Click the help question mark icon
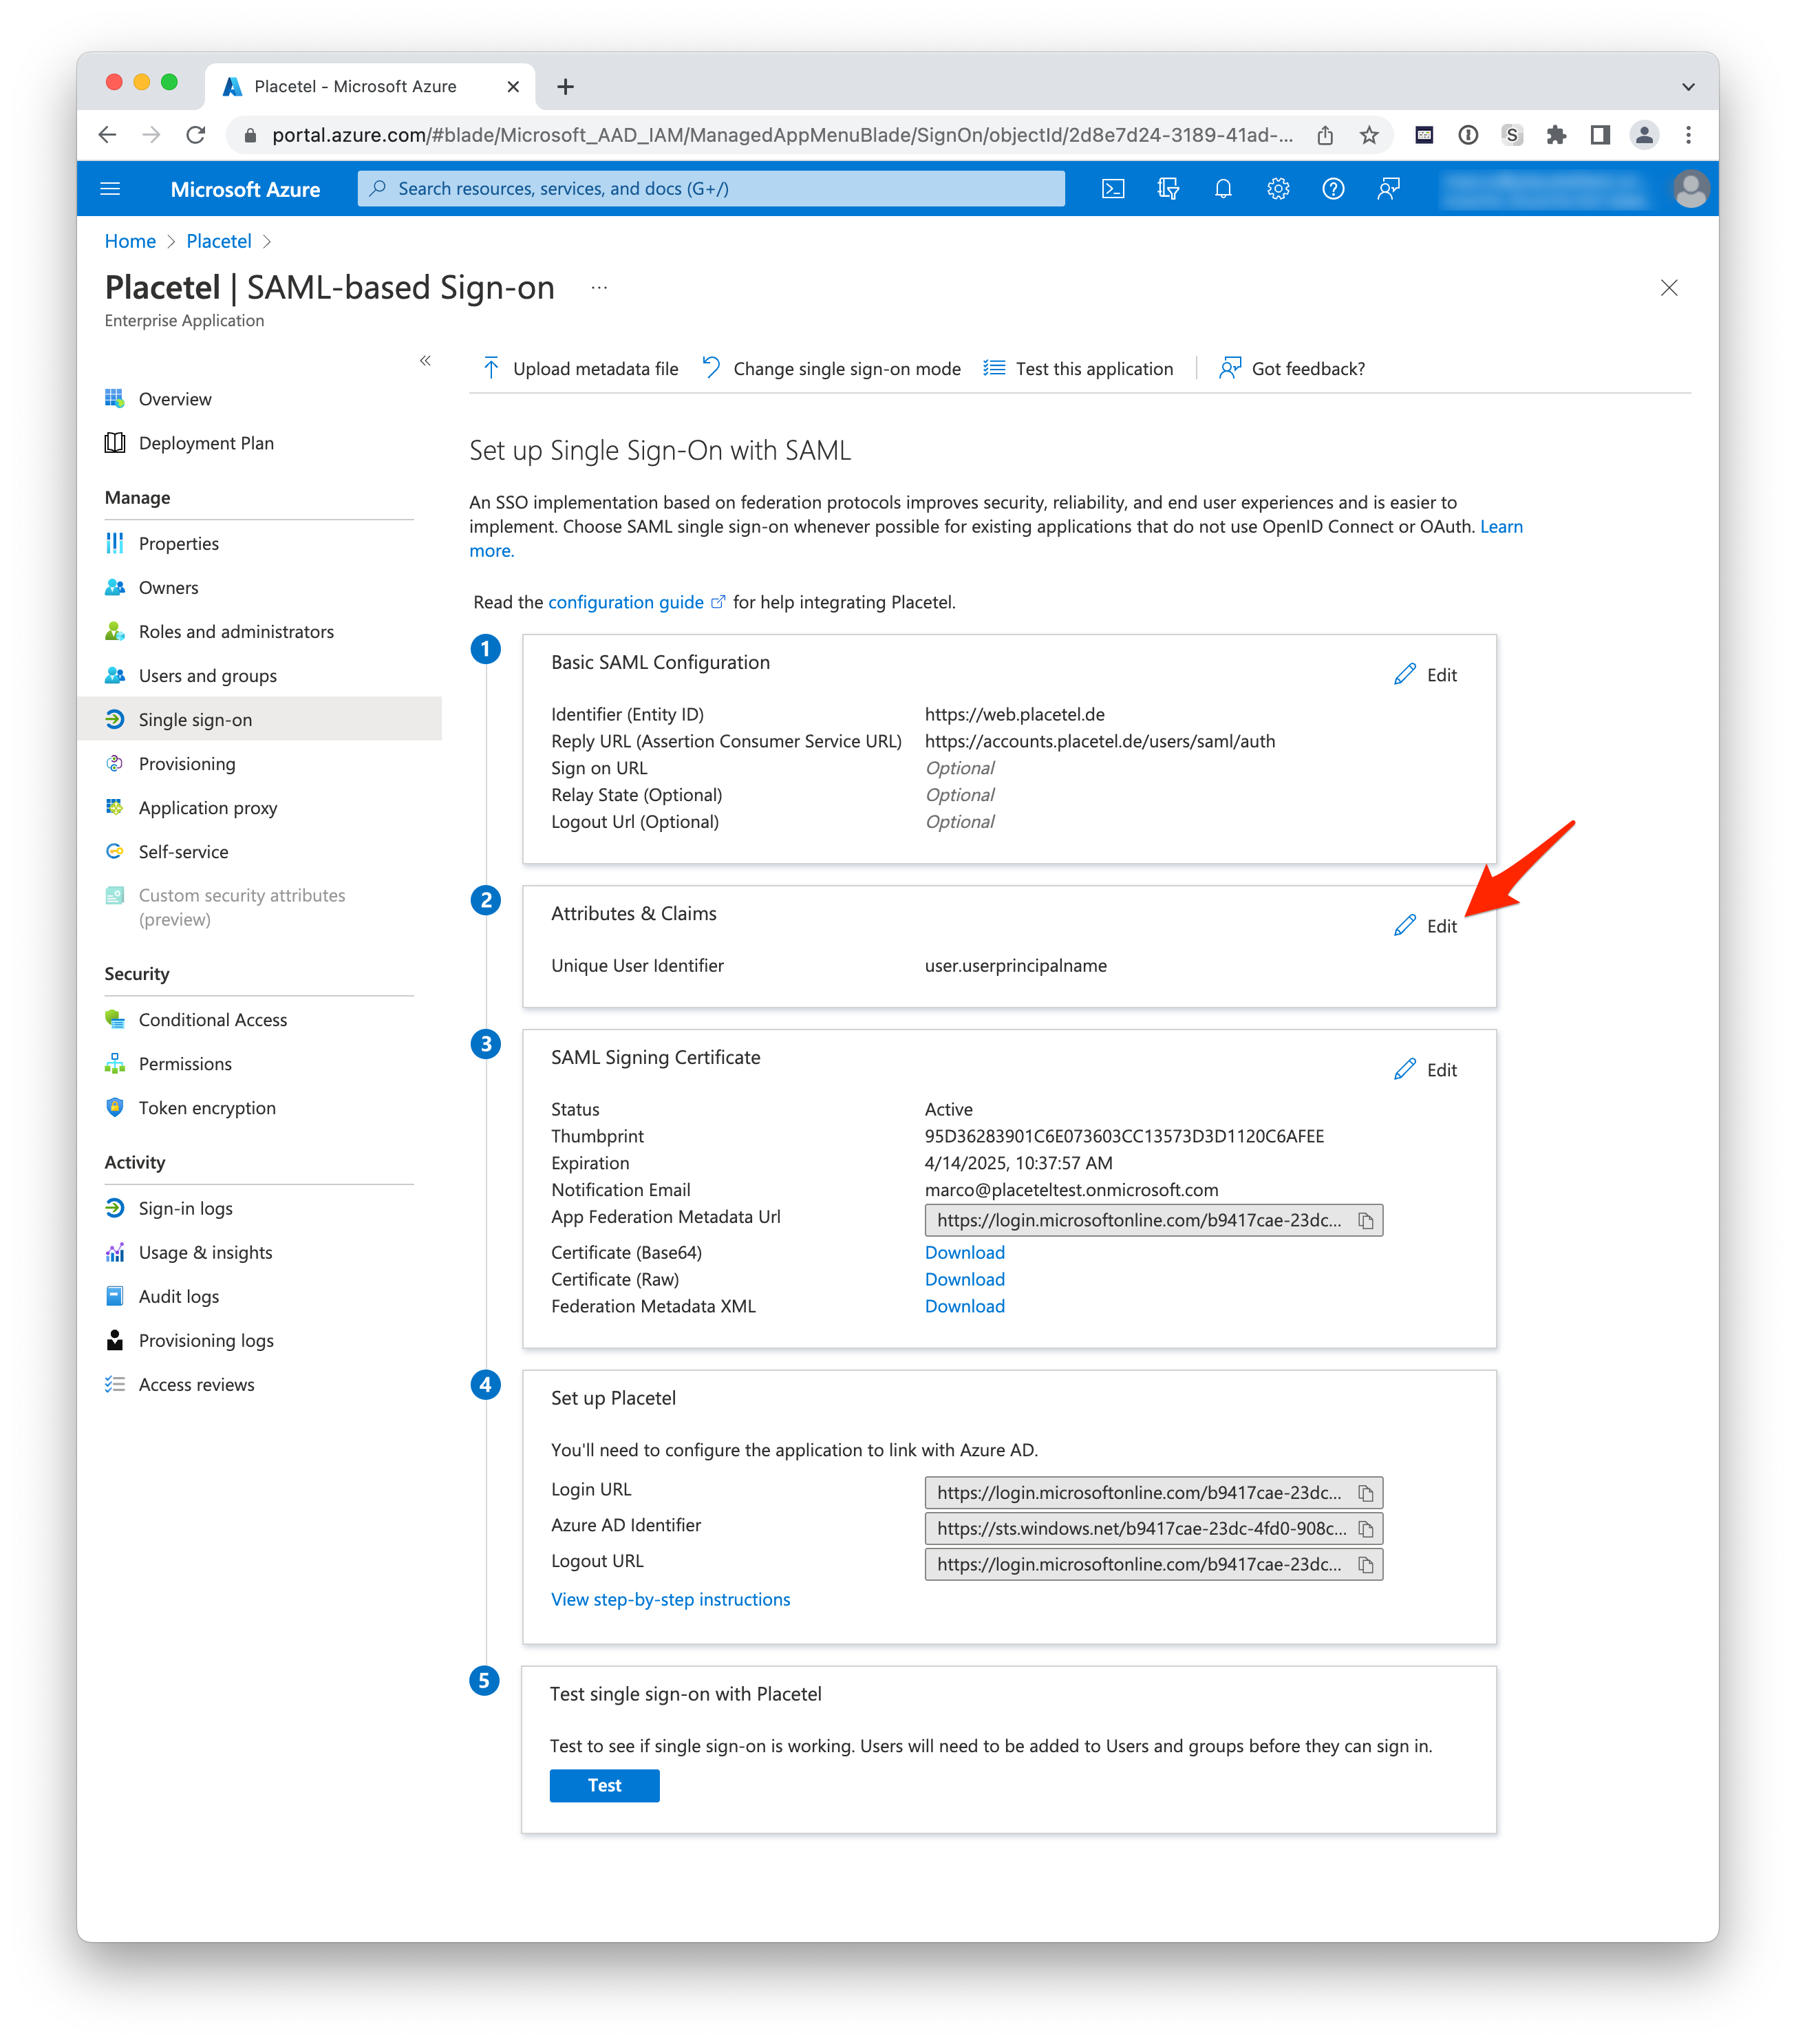Screen dimensions: 1796x2044 pyautogui.click(x=1333, y=189)
